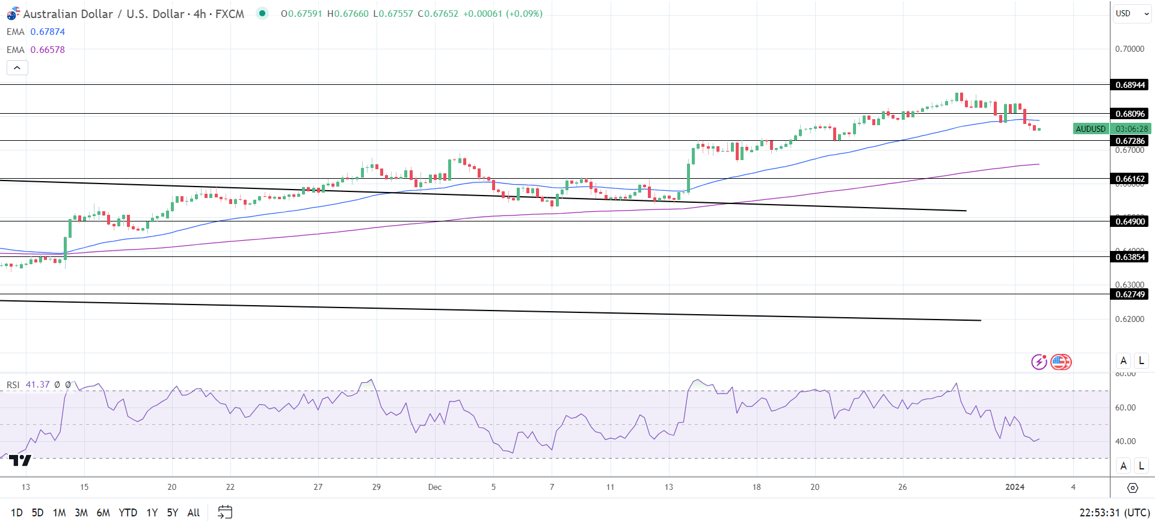Click the Dec date axis label

click(x=435, y=487)
